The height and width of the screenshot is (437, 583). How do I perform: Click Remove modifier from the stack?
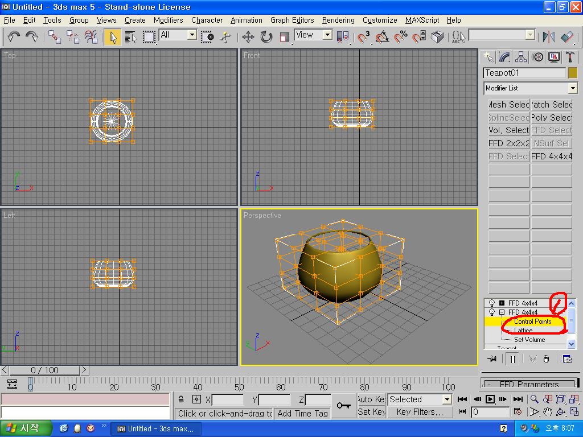tap(546, 359)
